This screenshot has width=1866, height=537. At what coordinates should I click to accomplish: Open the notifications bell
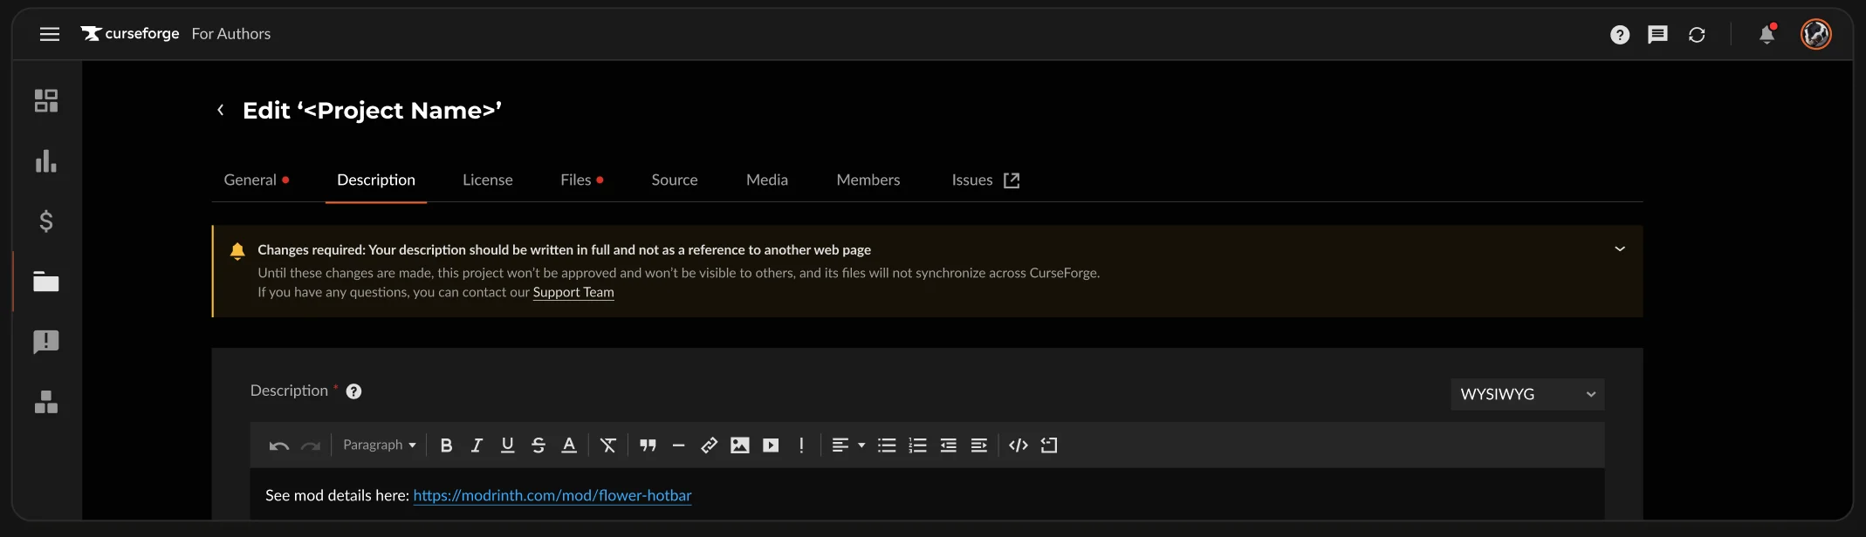(x=1767, y=34)
